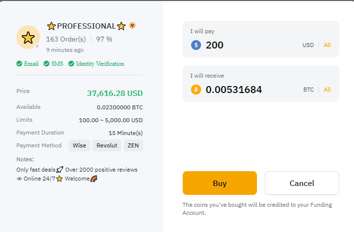Click the 163 Order(s) statistic text
The image size is (354, 232).
66,39
